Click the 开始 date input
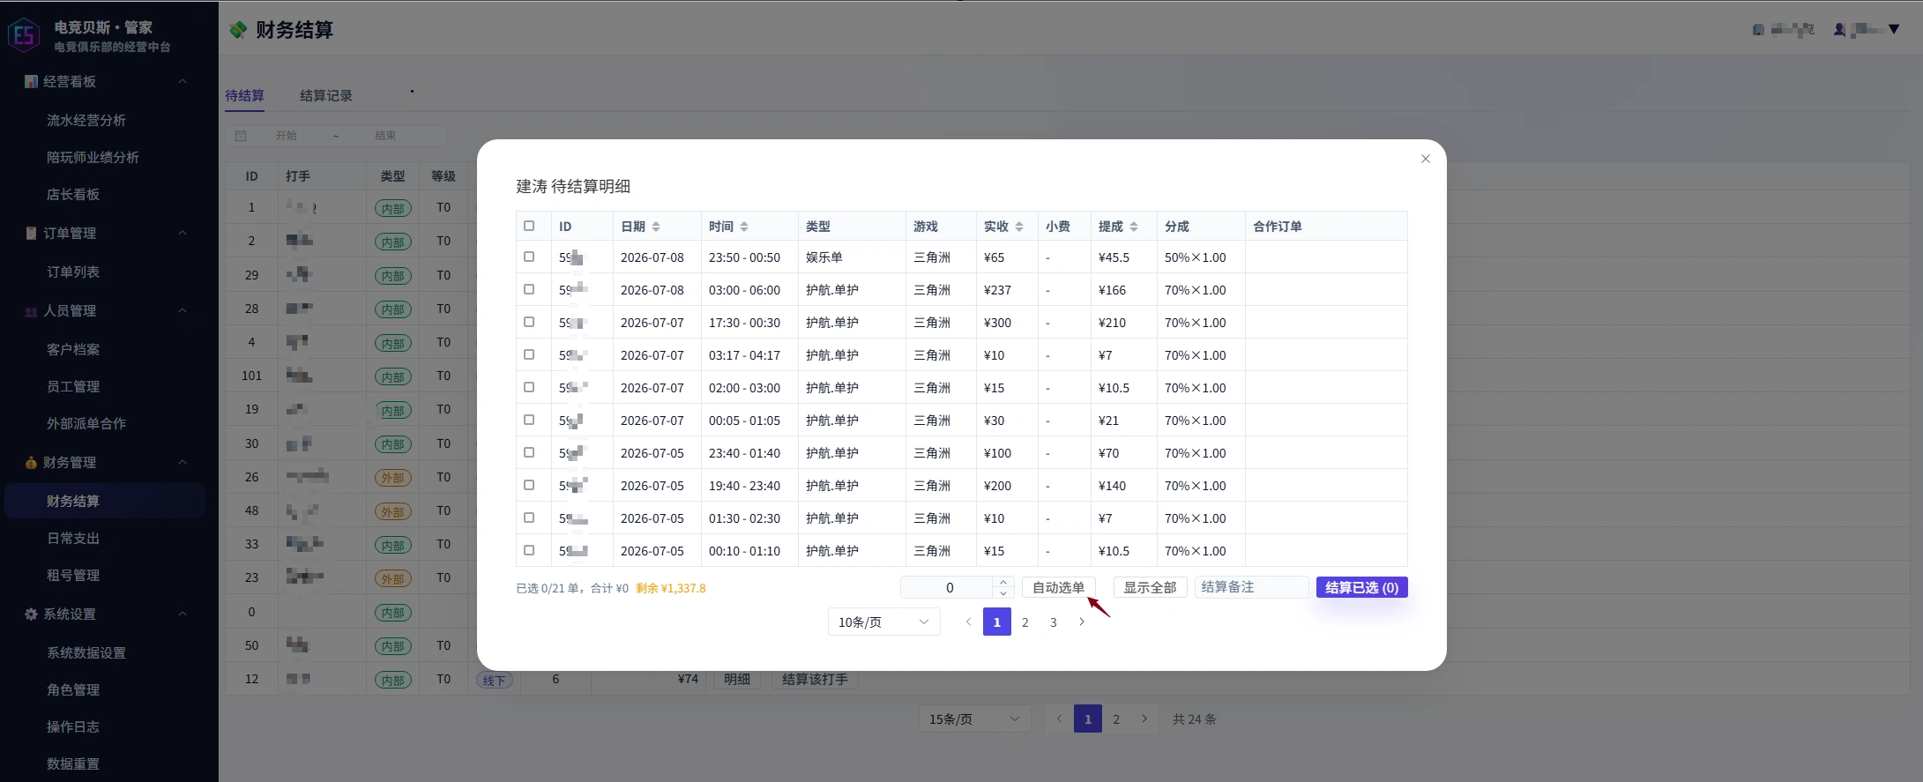 tap(287, 136)
